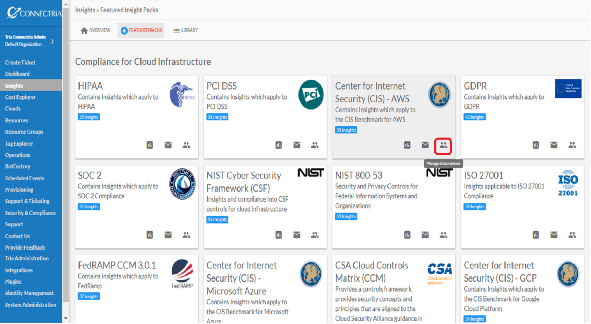The width and height of the screenshot is (591, 324).
Task: Go to System Administration
Action: click(x=30, y=305)
